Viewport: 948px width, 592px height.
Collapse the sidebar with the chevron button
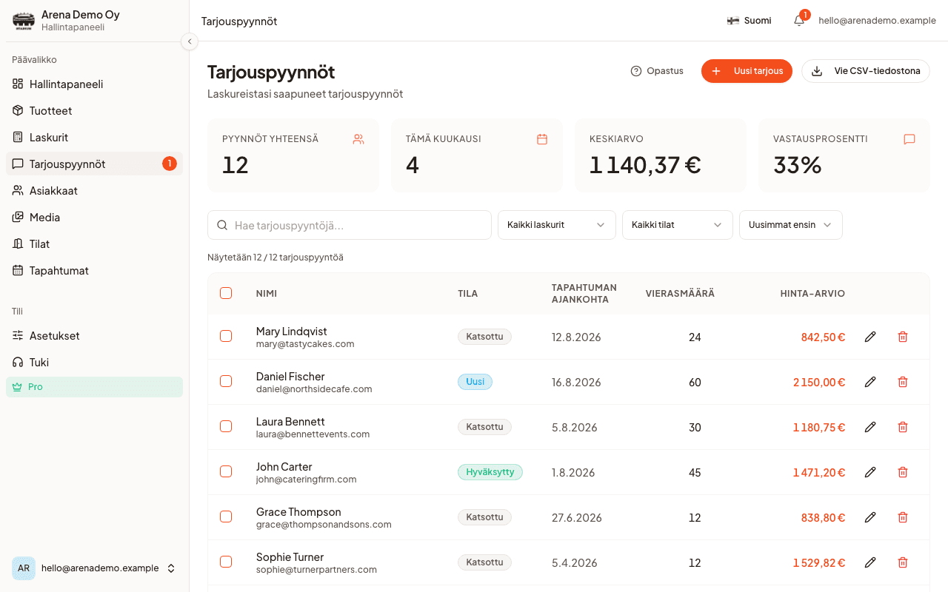pyautogui.click(x=190, y=41)
